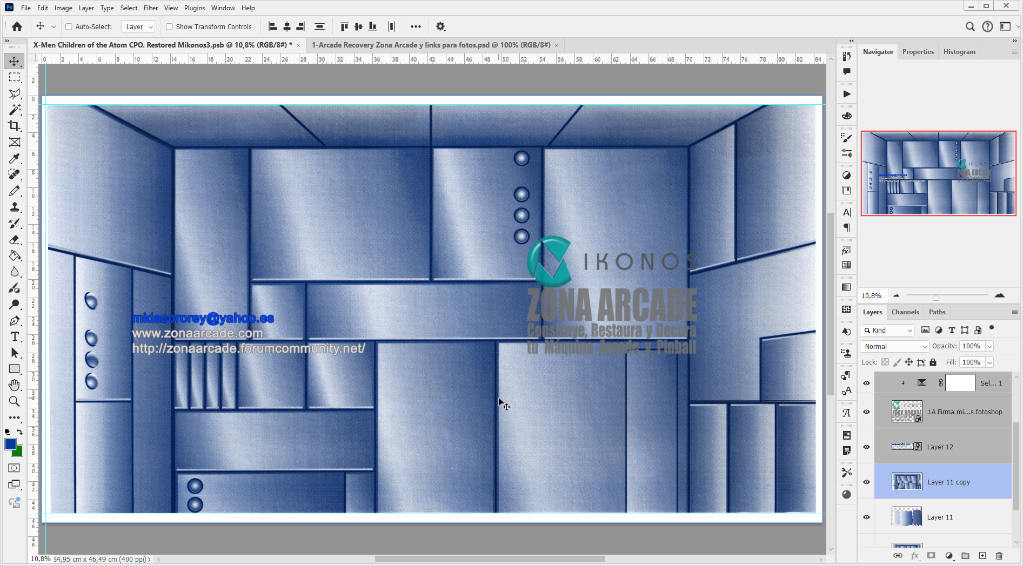Delete layer with trash icon
This screenshot has width=1023, height=566.
coord(999,556)
